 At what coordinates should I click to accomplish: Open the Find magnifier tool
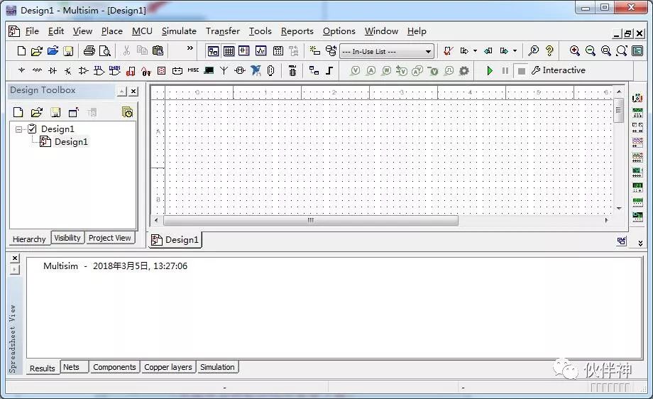coord(533,51)
